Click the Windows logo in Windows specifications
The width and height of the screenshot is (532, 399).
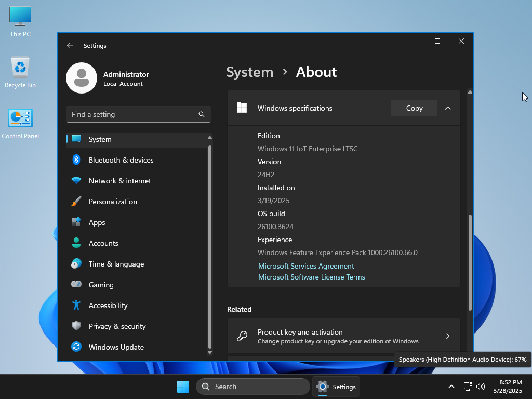[x=242, y=108]
